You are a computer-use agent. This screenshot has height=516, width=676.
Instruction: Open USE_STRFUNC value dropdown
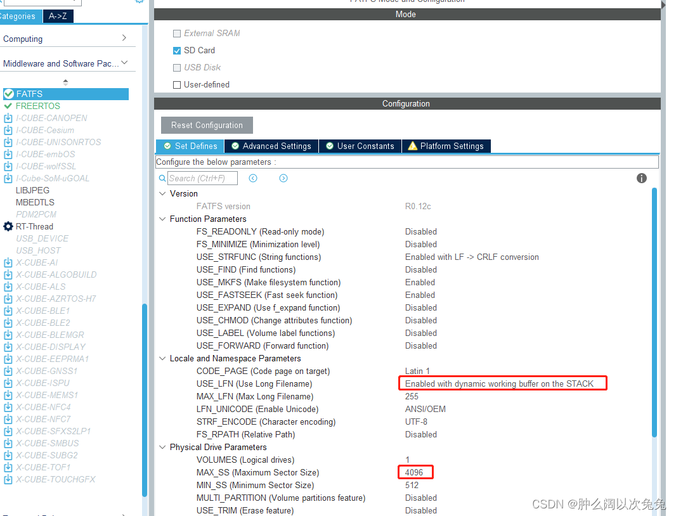click(472, 257)
